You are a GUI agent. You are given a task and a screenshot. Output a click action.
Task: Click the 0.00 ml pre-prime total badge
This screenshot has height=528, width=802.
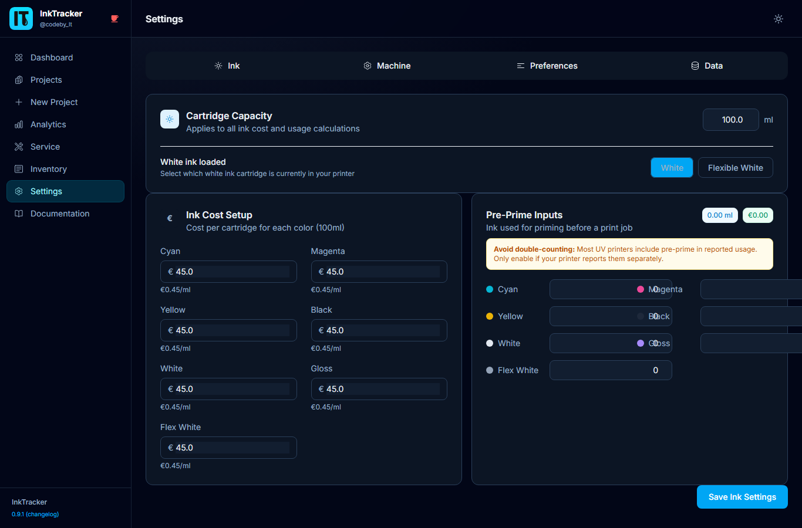720,215
